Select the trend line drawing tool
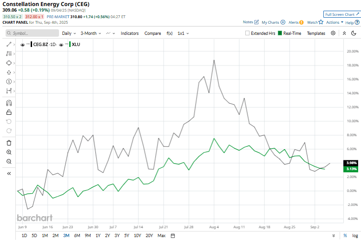The height and width of the screenshot is (245, 361). point(9,44)
